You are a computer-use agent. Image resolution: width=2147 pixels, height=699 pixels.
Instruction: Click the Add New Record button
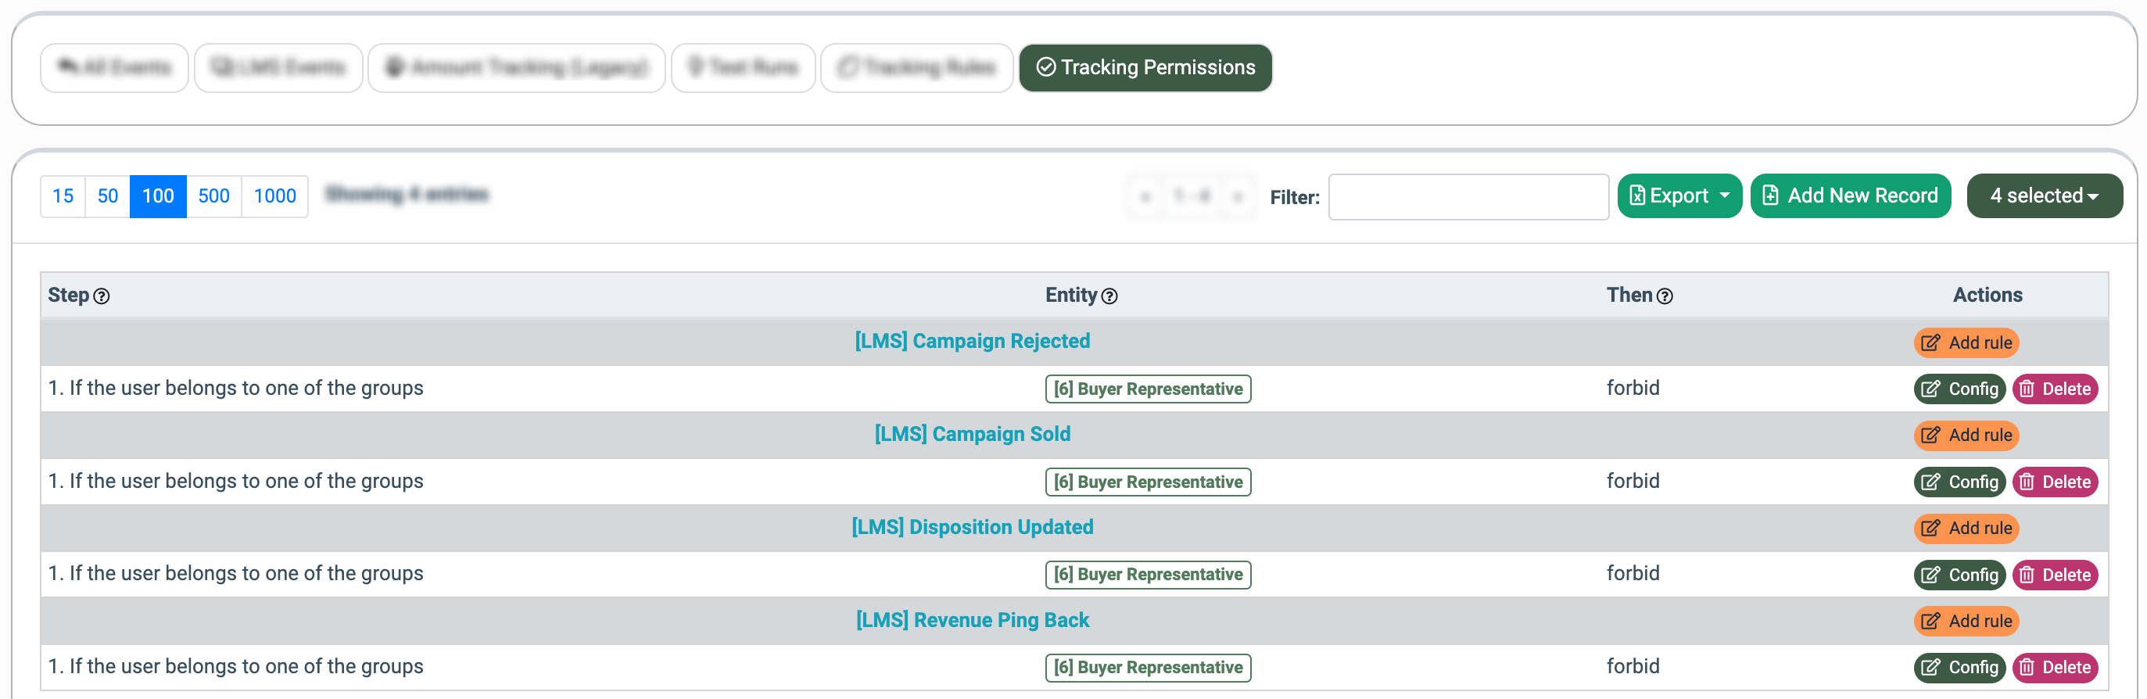(1851, 195)
